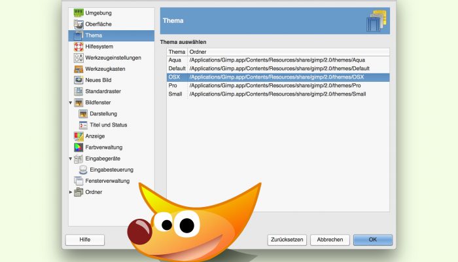Click the Farbverwaltung color icon
Screen dimensions: 458x262
(x=79, y=147)
